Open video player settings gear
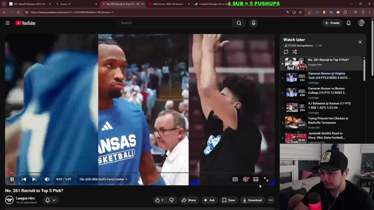The width and height of the screenshot is (374, 210). click(x=245, y=179)
